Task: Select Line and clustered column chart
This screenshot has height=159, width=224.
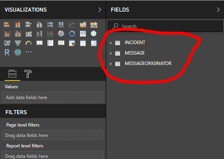Action: tap(18, 34)
